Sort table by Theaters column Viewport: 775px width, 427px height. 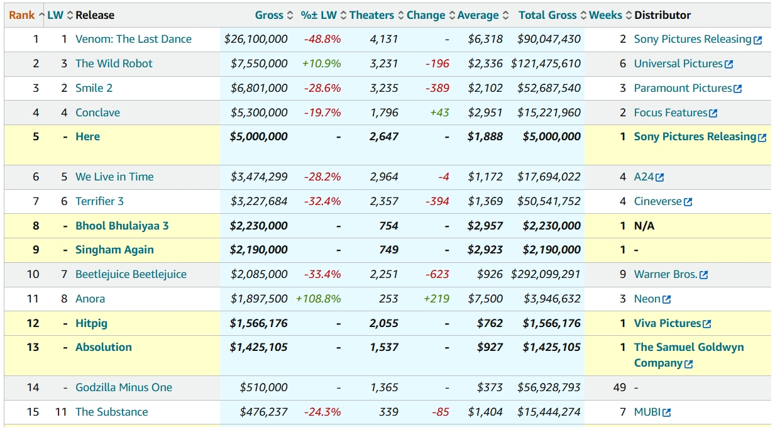tap(377, 15)
